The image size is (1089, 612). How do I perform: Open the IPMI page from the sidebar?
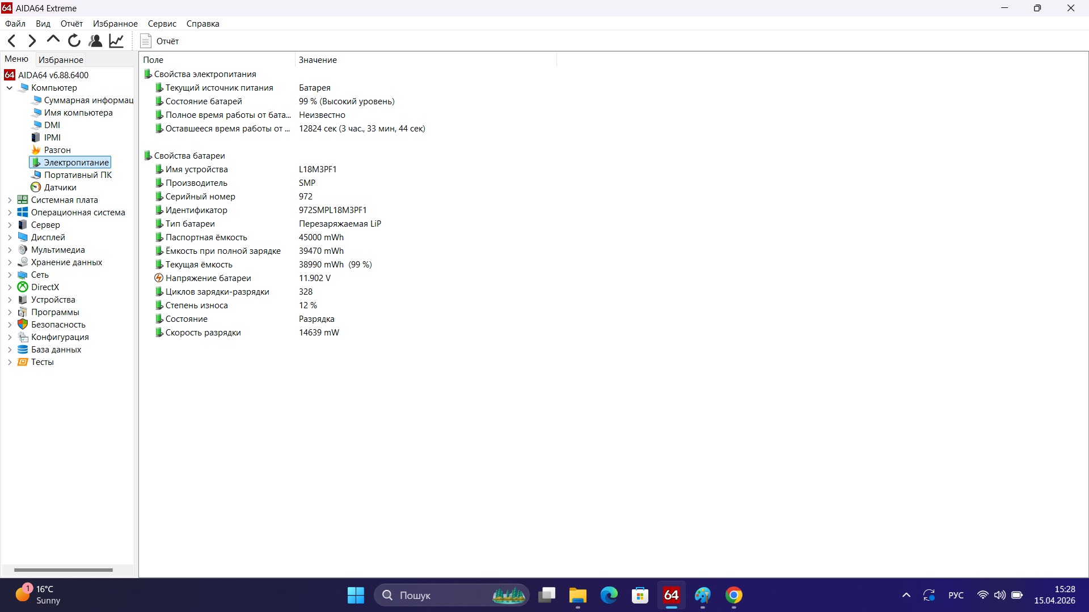(52, 137)
